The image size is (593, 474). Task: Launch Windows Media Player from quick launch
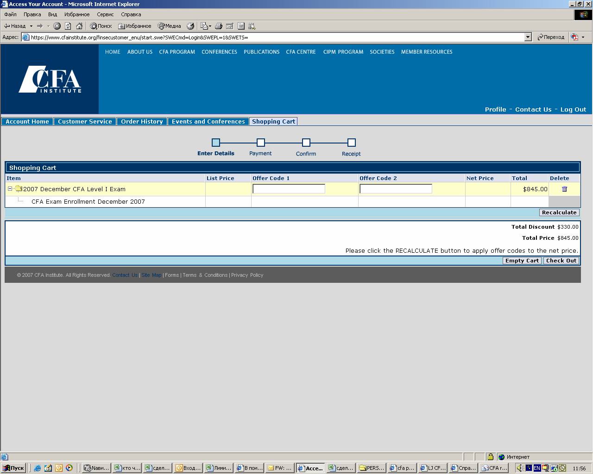[x=69, y=468]
